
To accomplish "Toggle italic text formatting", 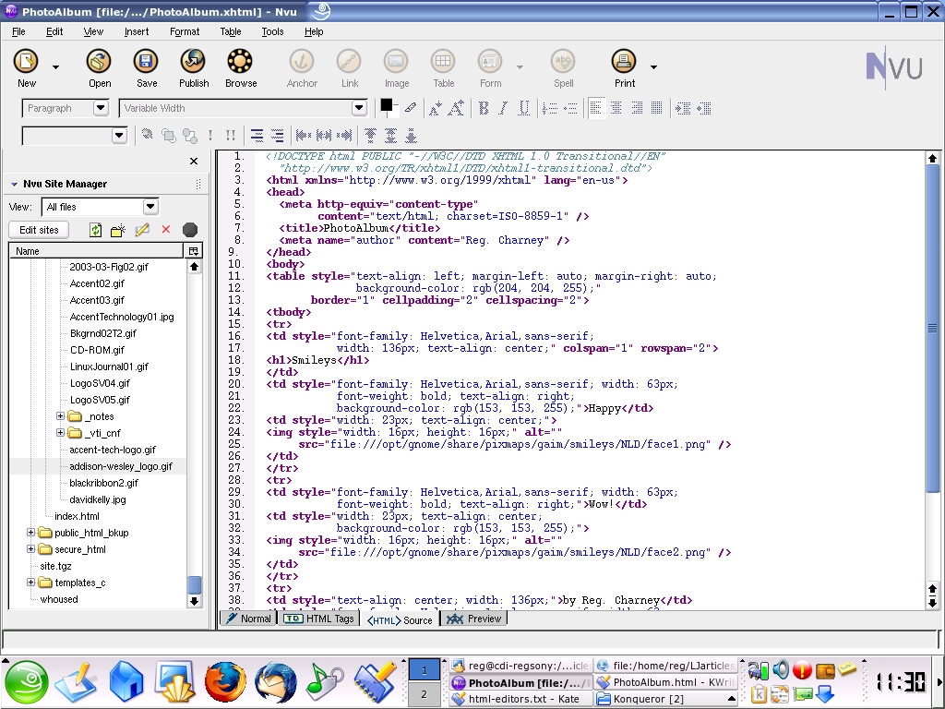I will point(503,109).
